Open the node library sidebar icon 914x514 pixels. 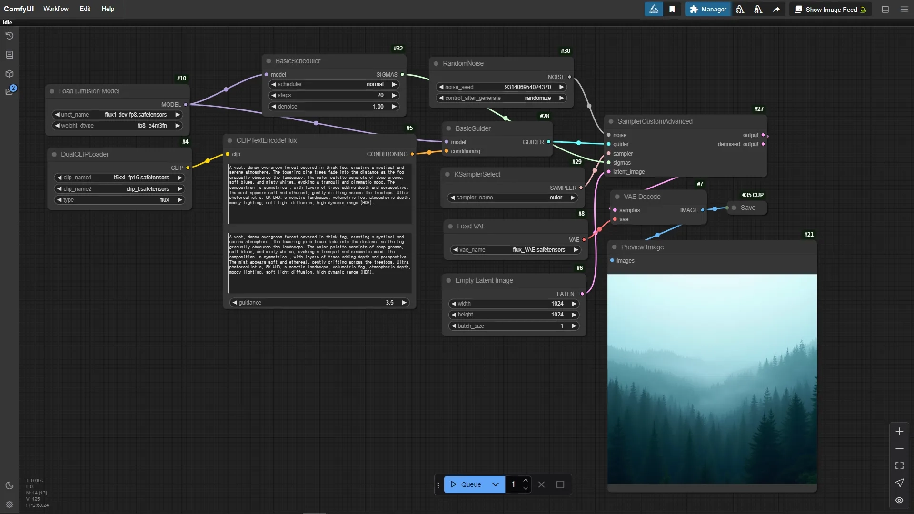tap(9, 55)
